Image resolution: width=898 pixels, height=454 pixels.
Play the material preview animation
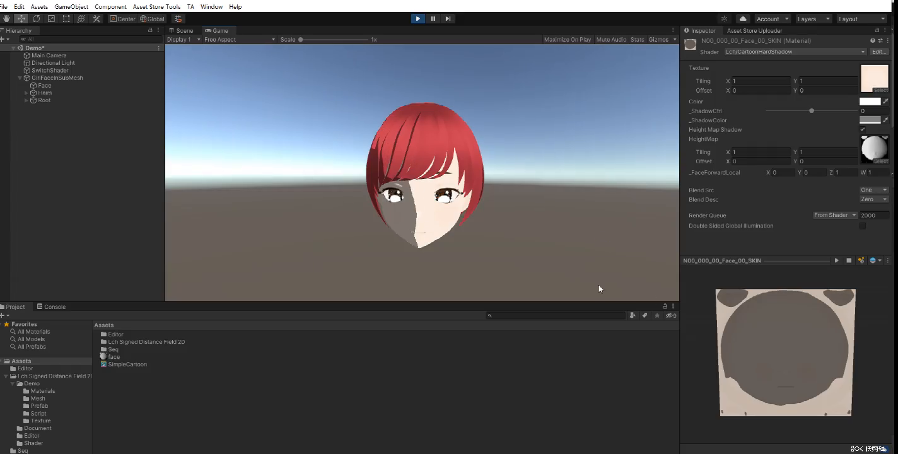pyautogui.click(x=837, y=260)
